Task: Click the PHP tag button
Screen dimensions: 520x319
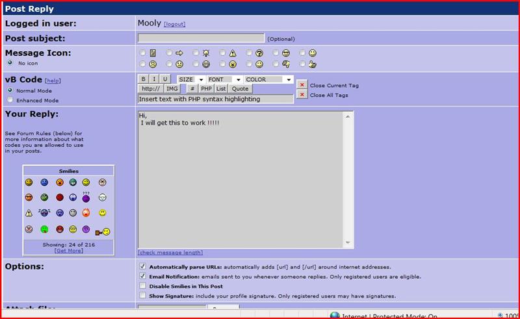Action: [206, 88]
